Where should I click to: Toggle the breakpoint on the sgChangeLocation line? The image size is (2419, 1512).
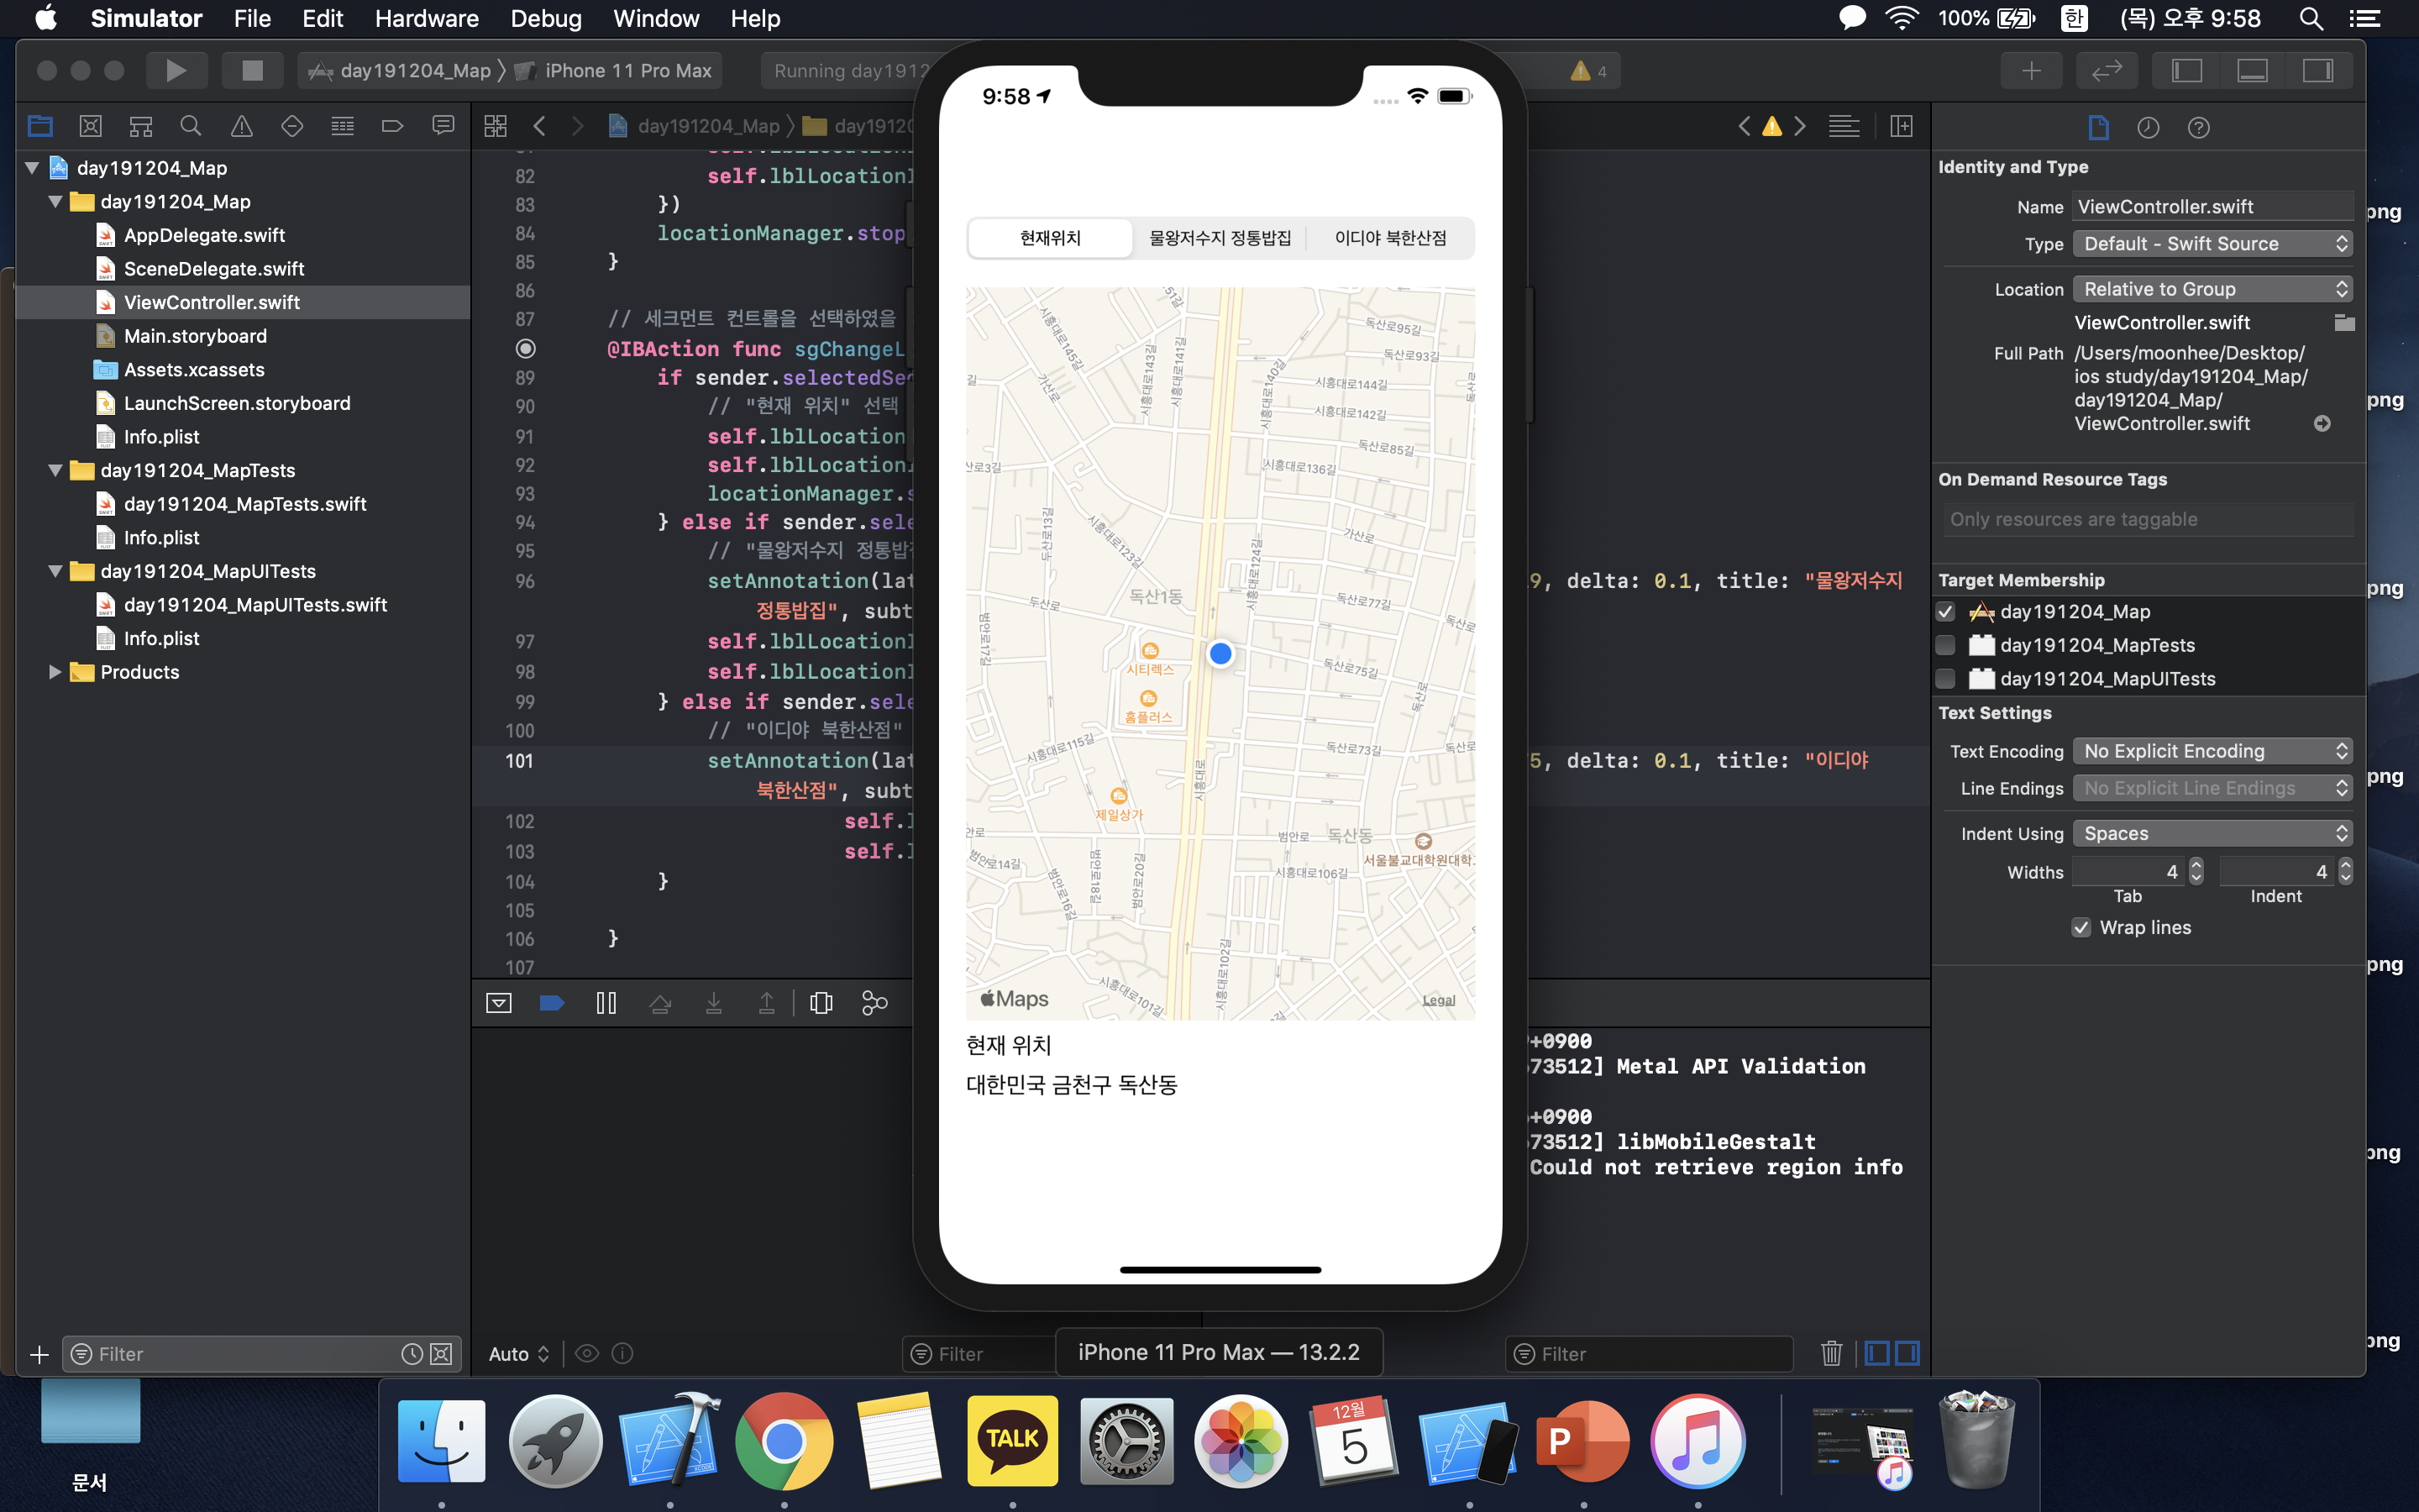pos(525,348)
